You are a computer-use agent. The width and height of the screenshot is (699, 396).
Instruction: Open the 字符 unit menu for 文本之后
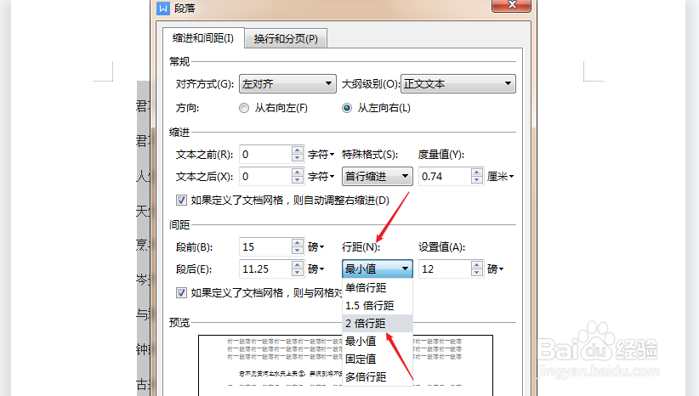point(321,177)
